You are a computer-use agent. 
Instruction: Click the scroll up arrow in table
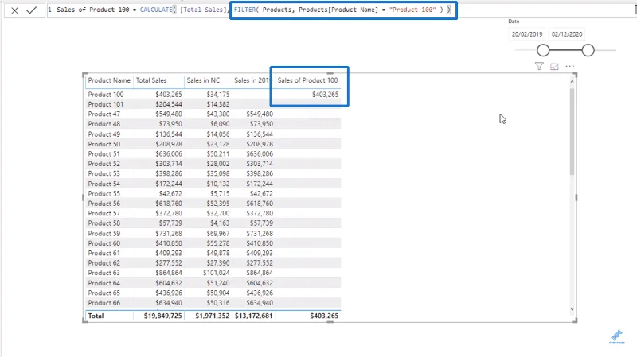pos(572,82)
